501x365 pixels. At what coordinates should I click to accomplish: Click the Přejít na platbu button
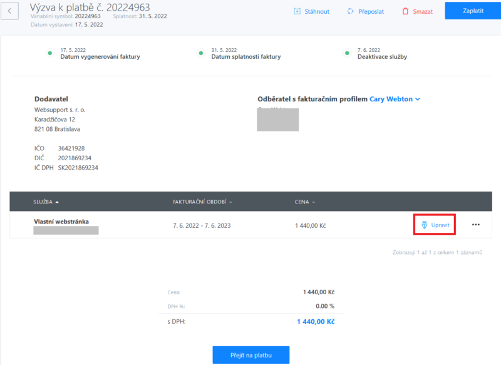tap(251, 355)
